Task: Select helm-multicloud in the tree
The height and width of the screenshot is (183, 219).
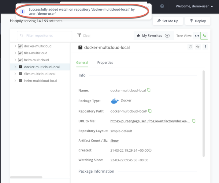Action: coord(36,60)
